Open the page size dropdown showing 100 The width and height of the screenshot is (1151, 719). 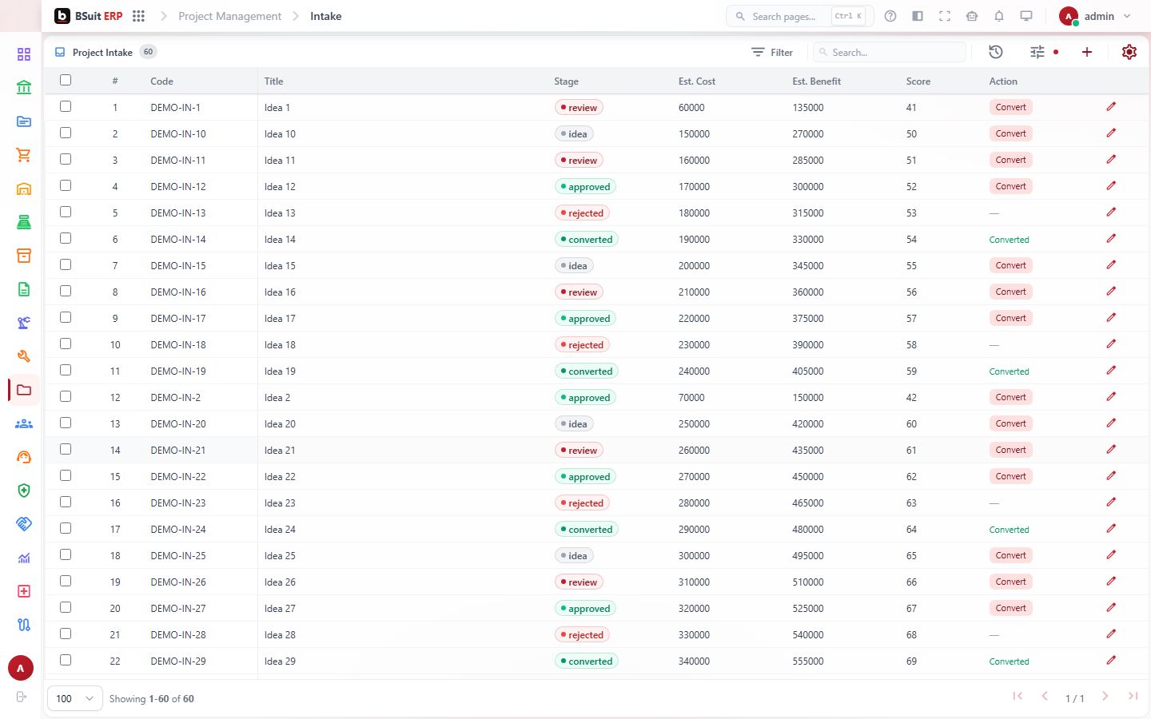click(75, 698)
